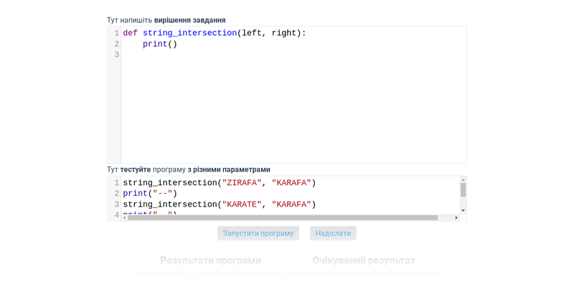Viewport: 574px width, 287px height.
Task: Click the test editor horizontal scrollbar thumb
Action: click(283, 217)
